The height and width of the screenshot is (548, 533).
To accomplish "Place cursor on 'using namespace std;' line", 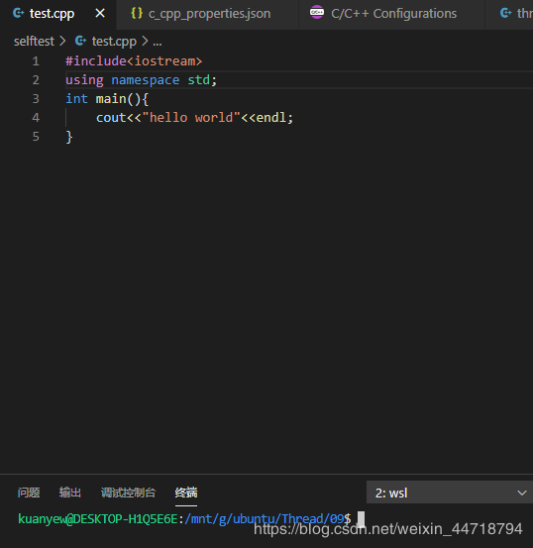I will (x=142, y=80).
